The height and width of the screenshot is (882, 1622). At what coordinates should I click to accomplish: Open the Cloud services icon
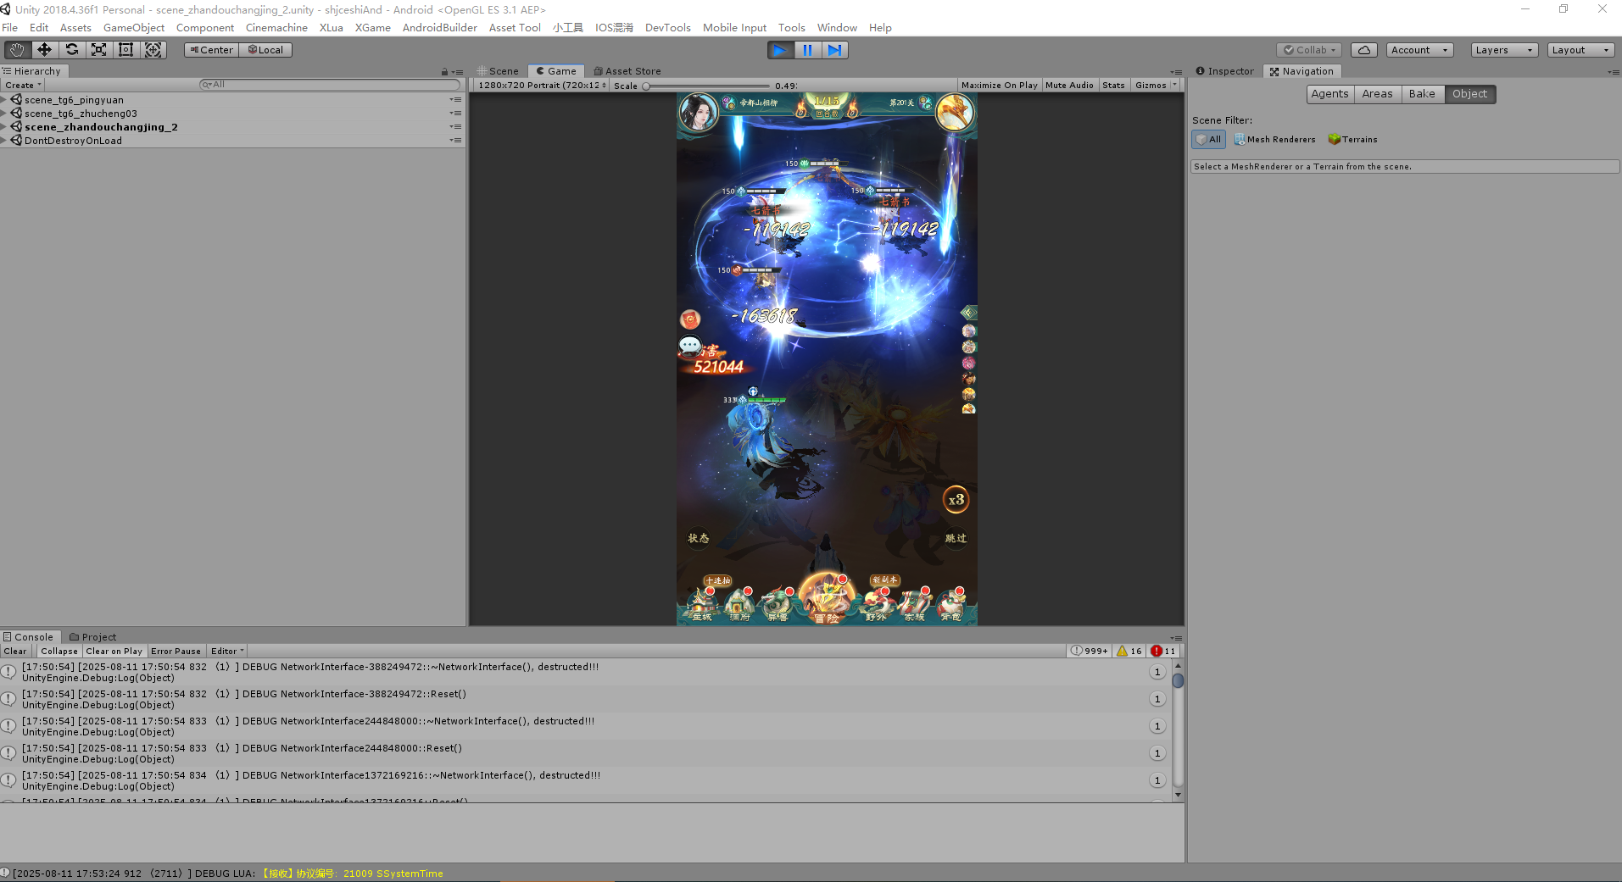click(1363, 50)
